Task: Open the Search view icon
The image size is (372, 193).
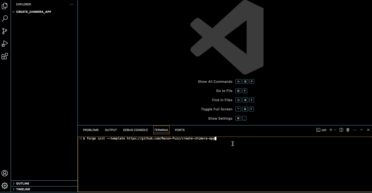Action: point(5,18)
